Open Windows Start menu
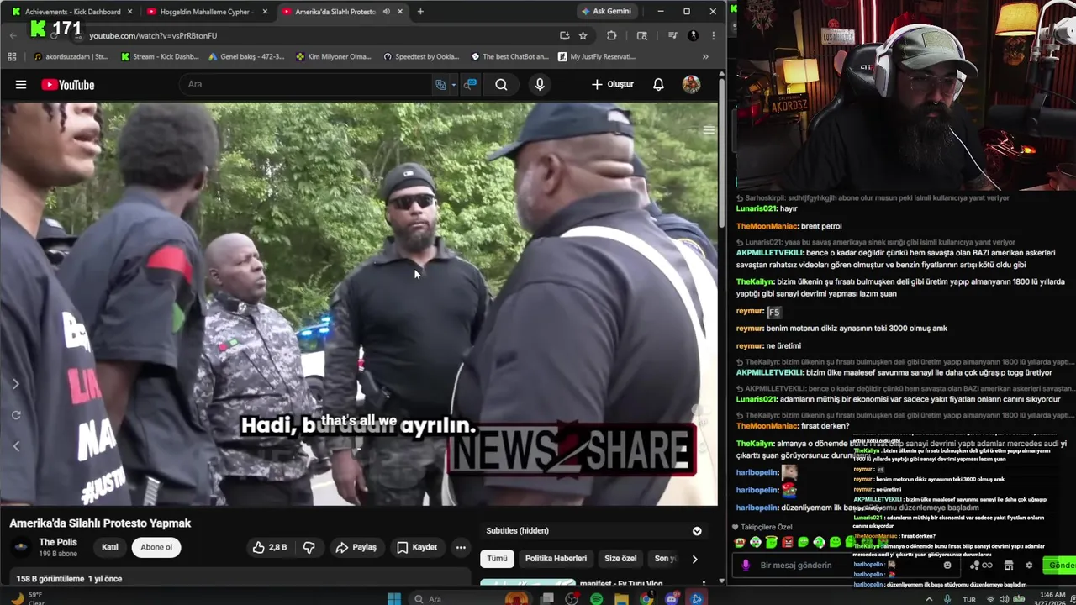 [x=393, y=599]
